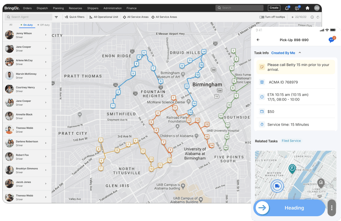Click the house marker on mini map
Image resolution: width=341 pixels, height=221 pixels.
[x=321, y=183]
